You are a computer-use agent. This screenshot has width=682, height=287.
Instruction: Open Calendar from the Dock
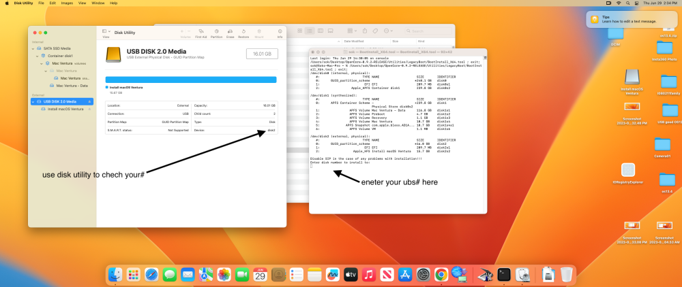pos(260,275)
